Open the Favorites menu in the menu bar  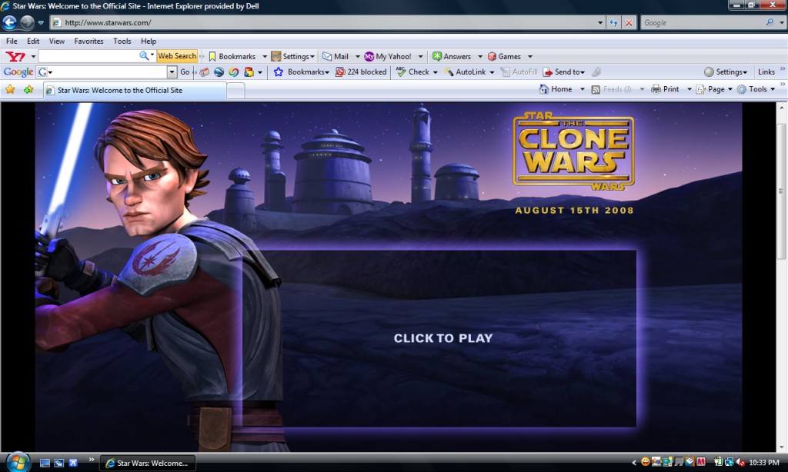click(x=88, y=41)
